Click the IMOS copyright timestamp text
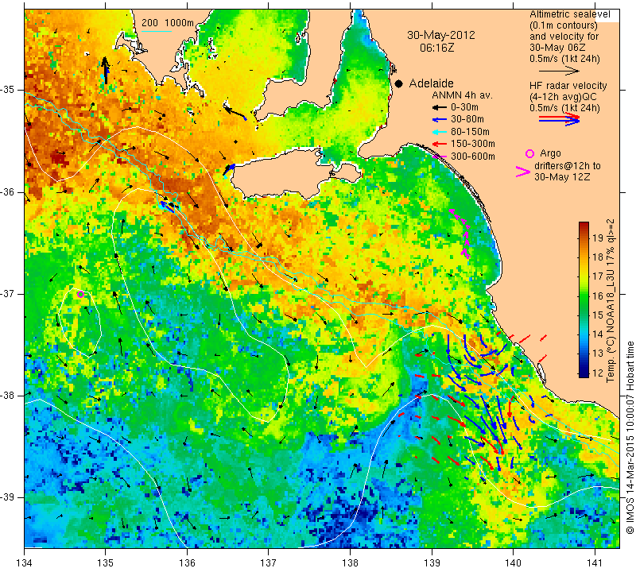The width and height of the screenshot is (636, 572). (x=630, y=437)
